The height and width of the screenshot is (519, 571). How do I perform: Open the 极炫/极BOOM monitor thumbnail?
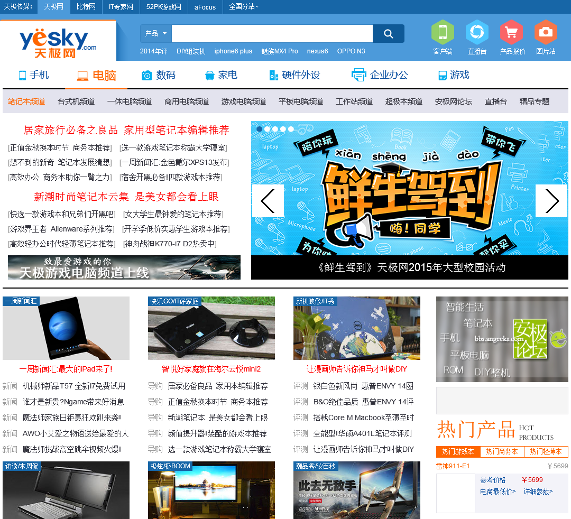tap(211, 490)
